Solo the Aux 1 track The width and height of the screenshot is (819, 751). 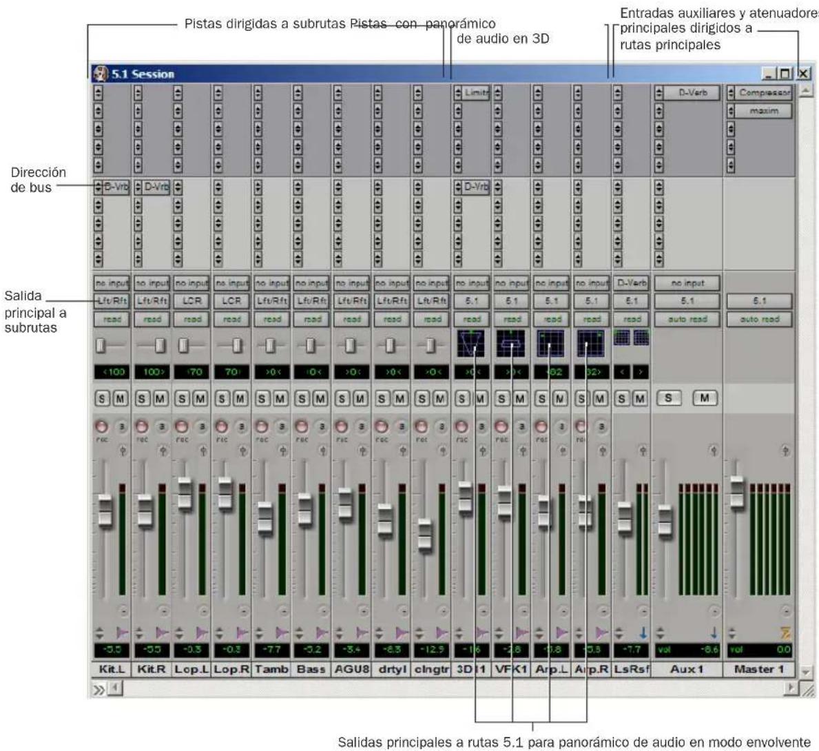(x=669, y=398)
